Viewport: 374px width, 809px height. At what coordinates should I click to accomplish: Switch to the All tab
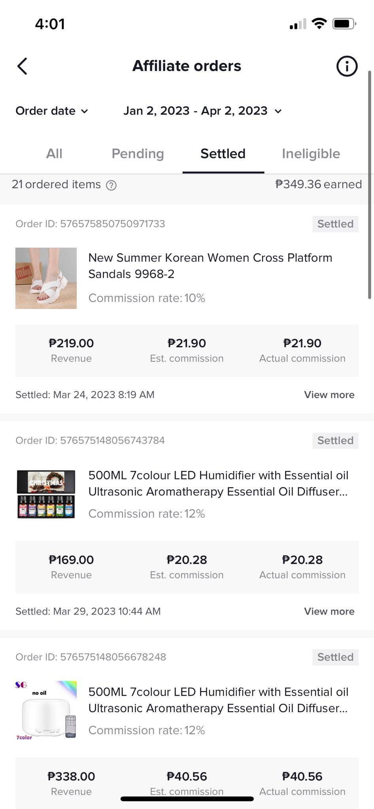click(x=54, y=154)
